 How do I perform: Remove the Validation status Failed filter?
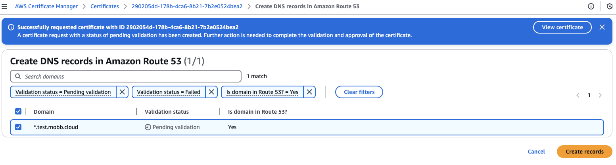[x=211, y=92]
